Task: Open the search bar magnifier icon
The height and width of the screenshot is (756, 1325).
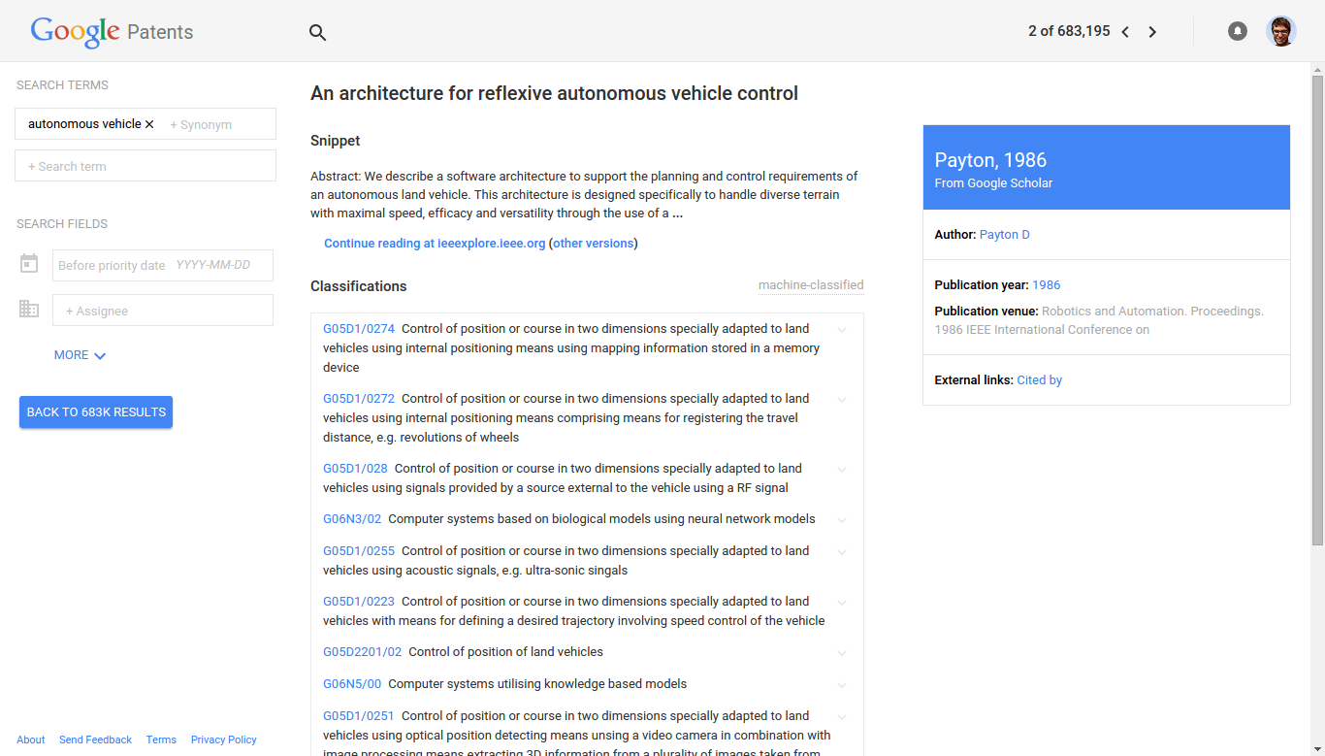Action: [317, 31]
